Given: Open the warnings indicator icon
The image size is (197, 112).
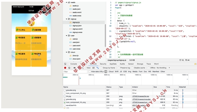Looking at the screenshot, I should 195,64.
